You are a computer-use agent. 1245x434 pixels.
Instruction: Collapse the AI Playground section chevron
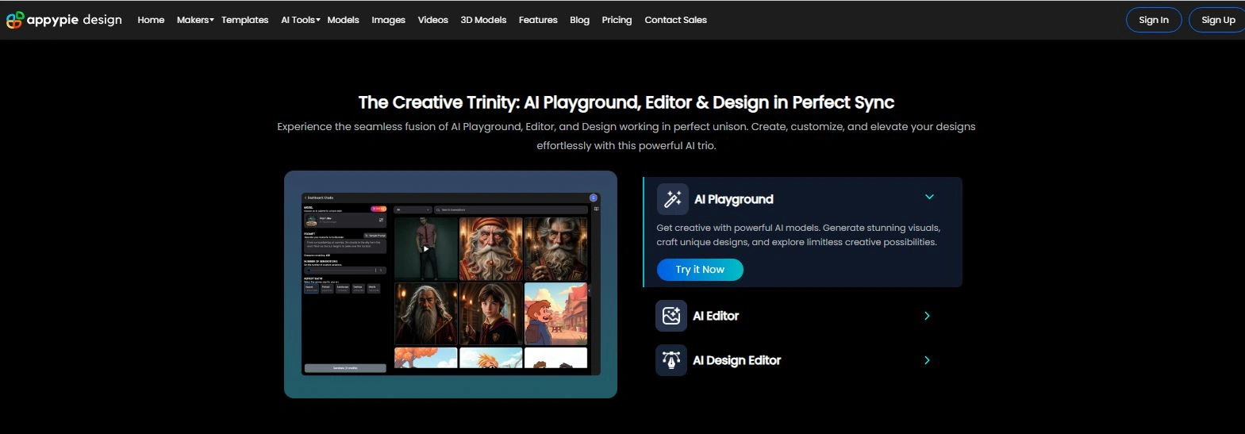click(x=929, y=198)
